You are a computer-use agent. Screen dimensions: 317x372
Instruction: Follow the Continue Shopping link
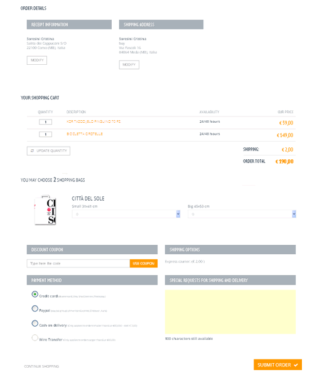coord(41,366)
